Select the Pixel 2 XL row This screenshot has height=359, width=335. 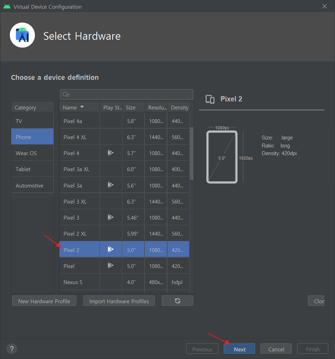[x=124, y=234]
